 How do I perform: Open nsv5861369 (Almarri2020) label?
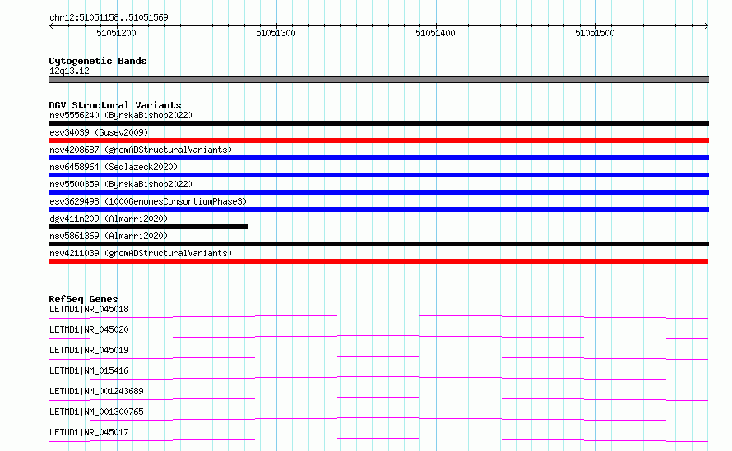(x=109, y=236)
